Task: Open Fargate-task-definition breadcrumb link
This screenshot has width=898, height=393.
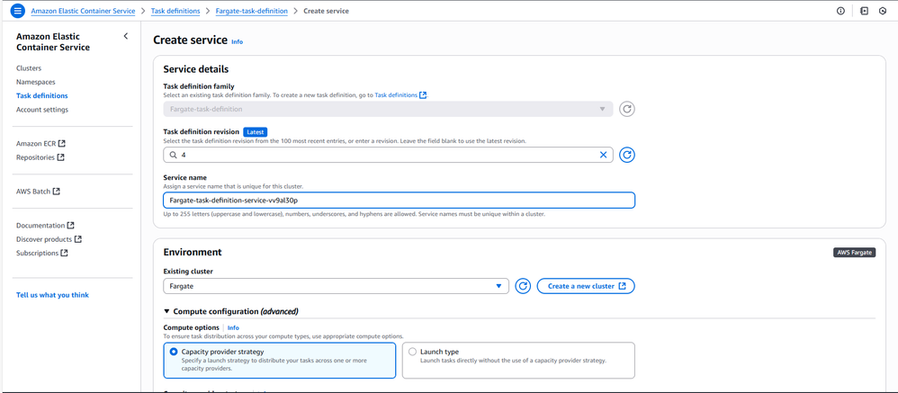Action: 252,11
